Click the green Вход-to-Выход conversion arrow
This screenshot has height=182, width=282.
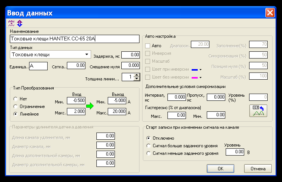[90, 106]
